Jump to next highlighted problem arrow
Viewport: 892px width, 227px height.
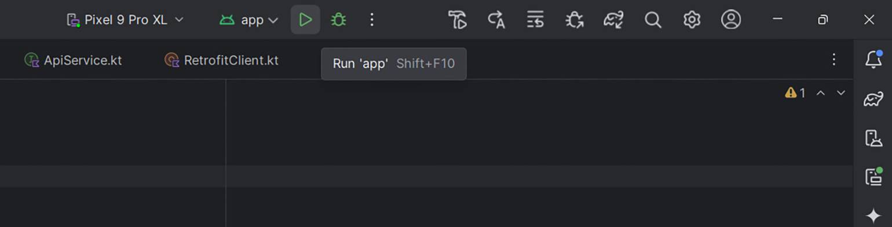click(x=841, y=92)
